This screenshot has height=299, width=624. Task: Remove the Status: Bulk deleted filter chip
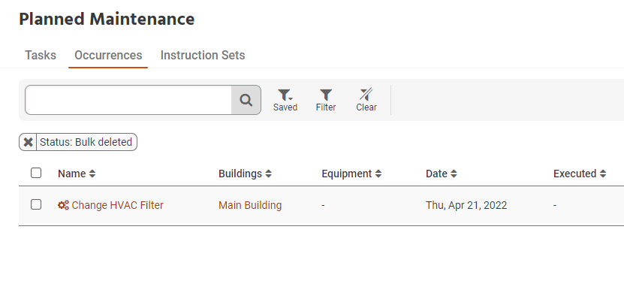tap(28, 142)
